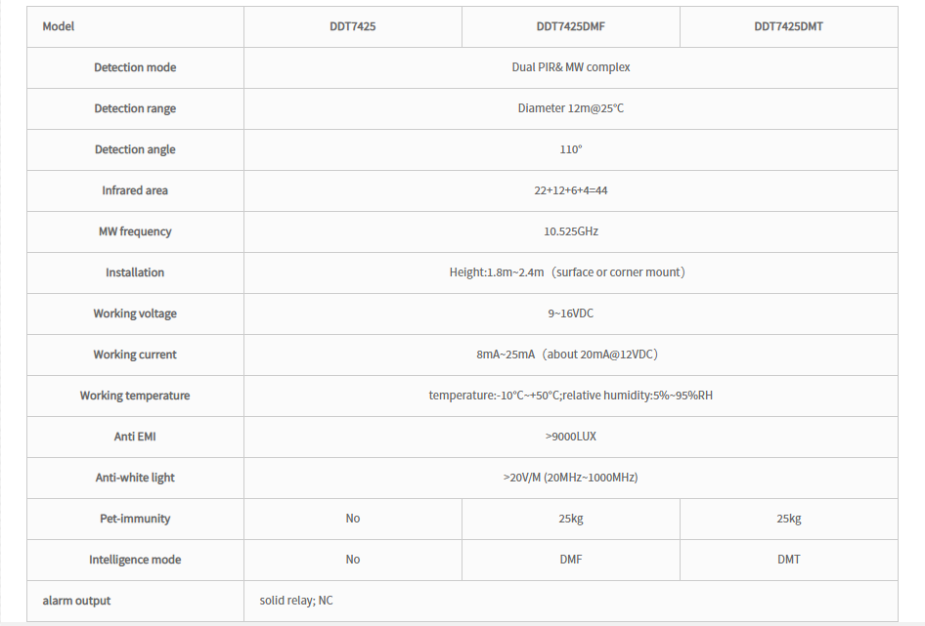Select the DDT7425DMF column header
925x626 pixels.
(570, 26)
